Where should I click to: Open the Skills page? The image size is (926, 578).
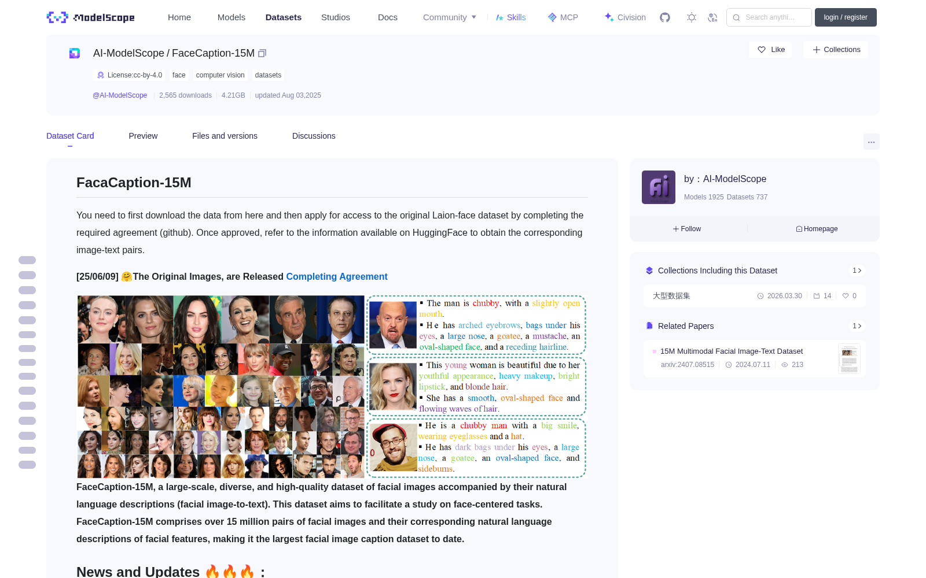coord(510,17)
